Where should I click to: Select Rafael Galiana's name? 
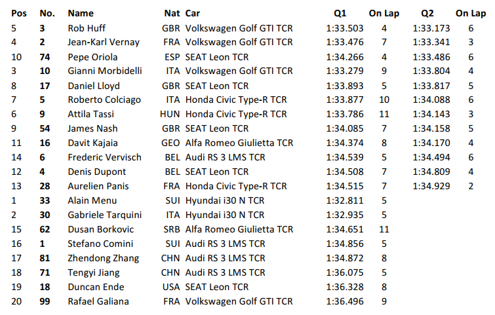[98, 301]
